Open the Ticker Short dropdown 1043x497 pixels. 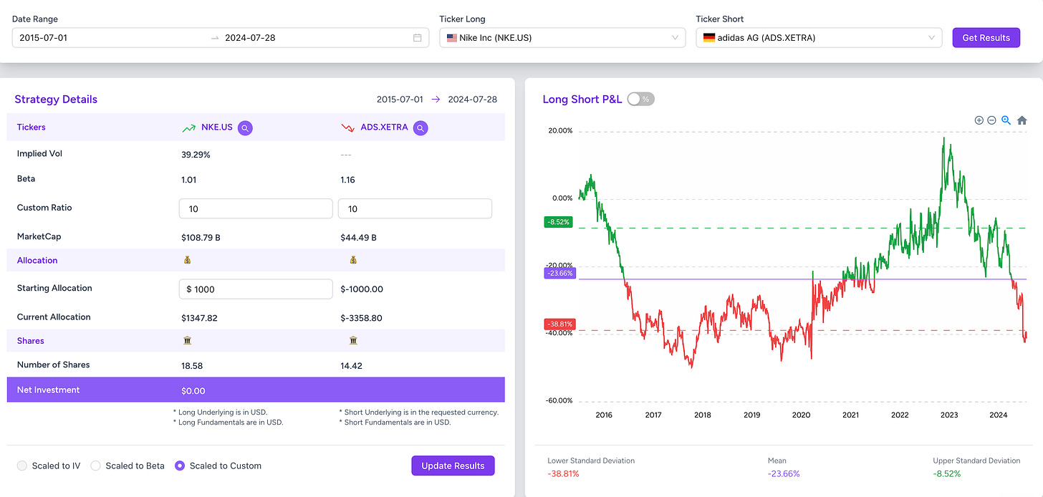point(819,38)
